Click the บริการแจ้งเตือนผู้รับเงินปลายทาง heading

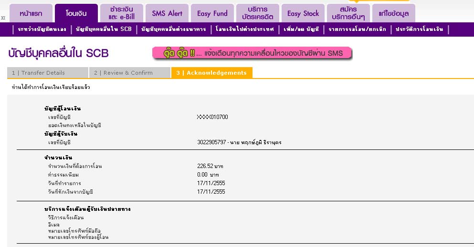(87, 209)
